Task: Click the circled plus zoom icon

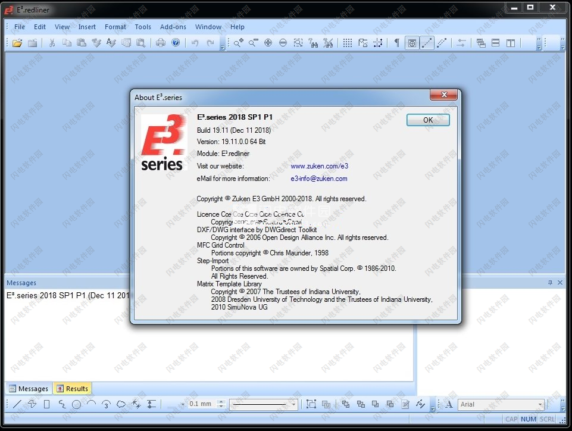Action: point(268,43)
